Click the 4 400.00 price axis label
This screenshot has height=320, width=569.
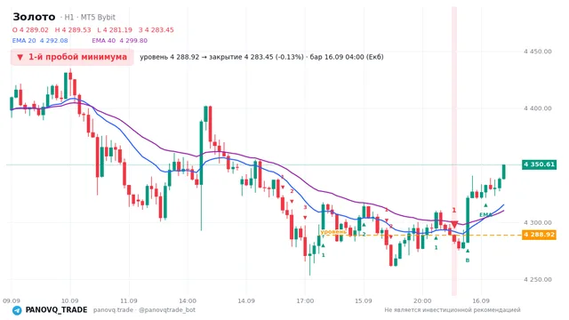point(537,108)
